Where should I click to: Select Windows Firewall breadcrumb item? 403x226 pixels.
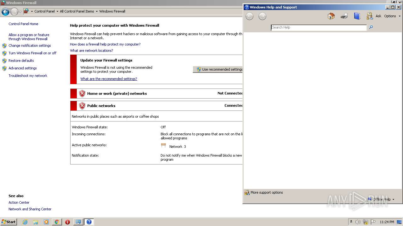click(x=112, y=11)
